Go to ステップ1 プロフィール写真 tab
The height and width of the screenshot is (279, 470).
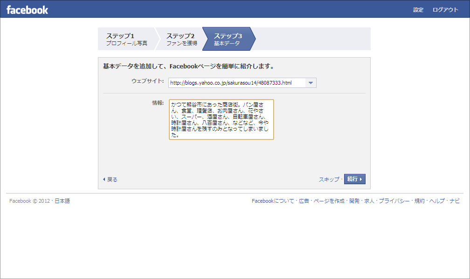(x=126, y=39)
